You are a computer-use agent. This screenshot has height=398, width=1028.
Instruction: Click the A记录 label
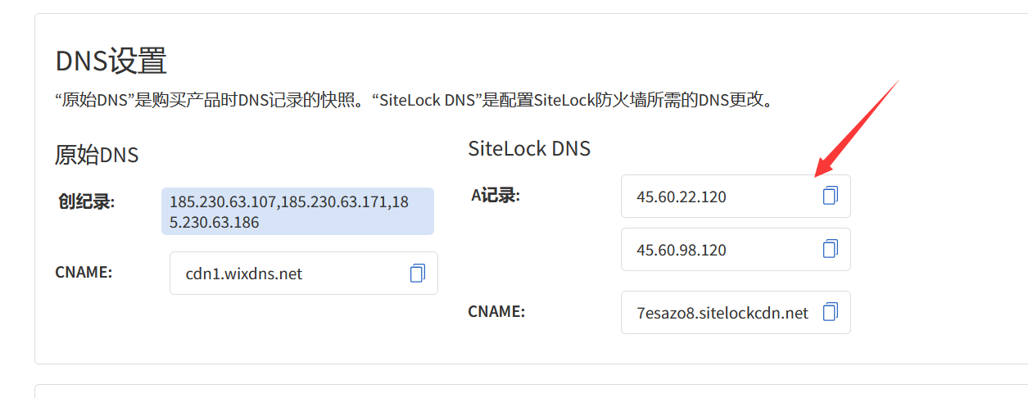(x=495, y=196)
